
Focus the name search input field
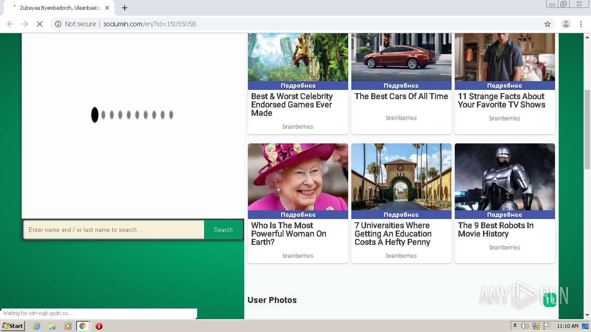(x=114, y=230)
